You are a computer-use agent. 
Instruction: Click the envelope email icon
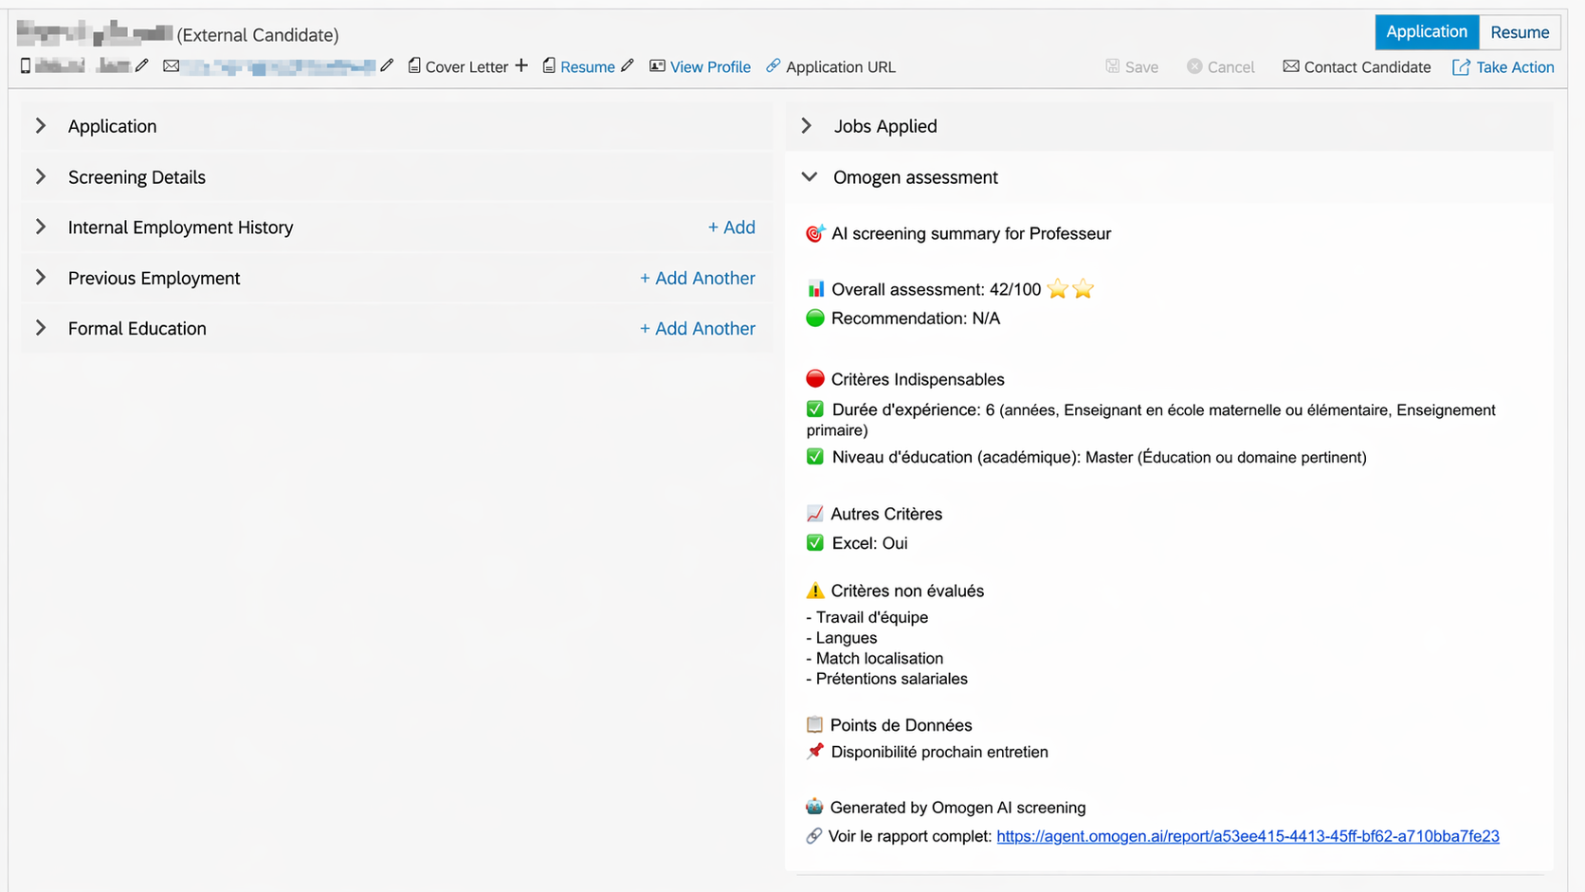pyautogui.click(x=172, y=65)
